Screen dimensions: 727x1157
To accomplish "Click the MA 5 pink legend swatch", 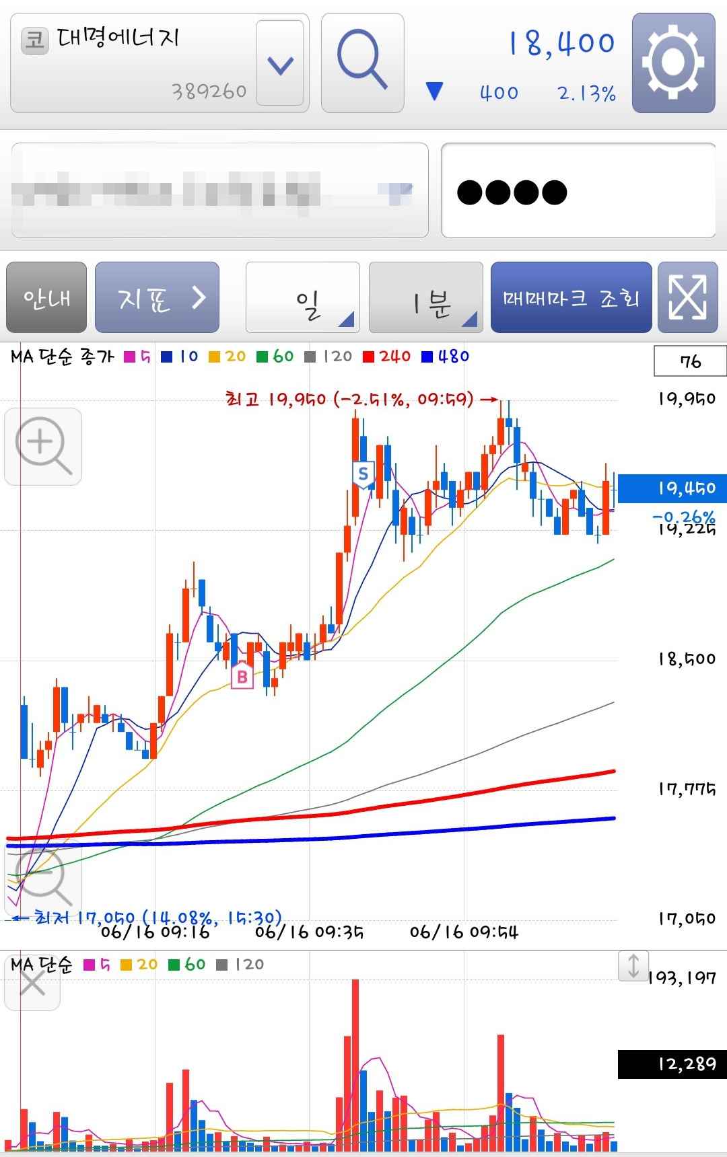I will (130, 357).
